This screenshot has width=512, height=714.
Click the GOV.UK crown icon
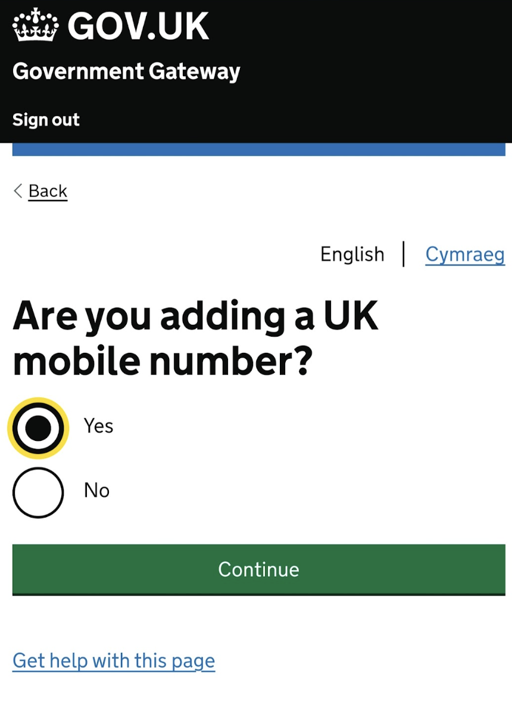point(36,25)
